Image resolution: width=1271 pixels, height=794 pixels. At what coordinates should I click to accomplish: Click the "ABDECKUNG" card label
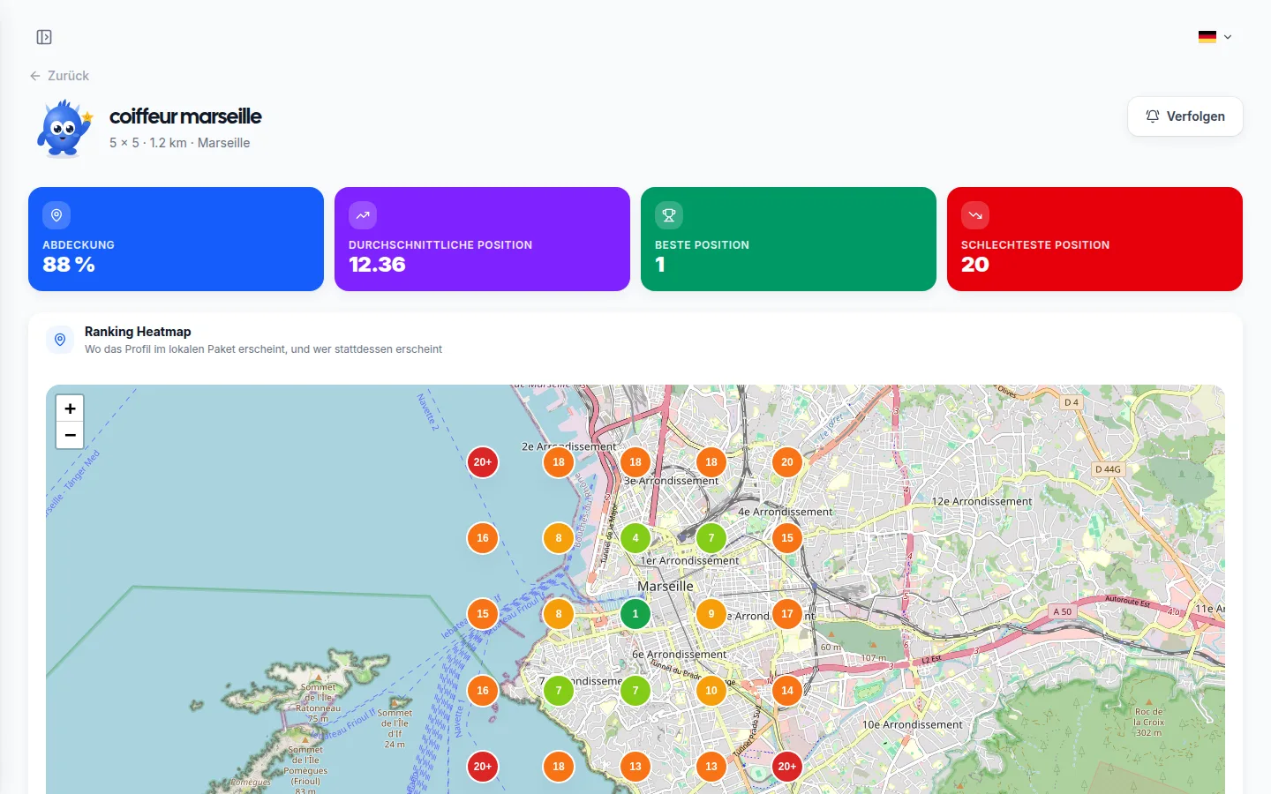click(x=79, y=245)
